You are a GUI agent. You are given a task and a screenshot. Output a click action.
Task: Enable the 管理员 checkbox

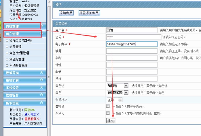click(108, 106)
